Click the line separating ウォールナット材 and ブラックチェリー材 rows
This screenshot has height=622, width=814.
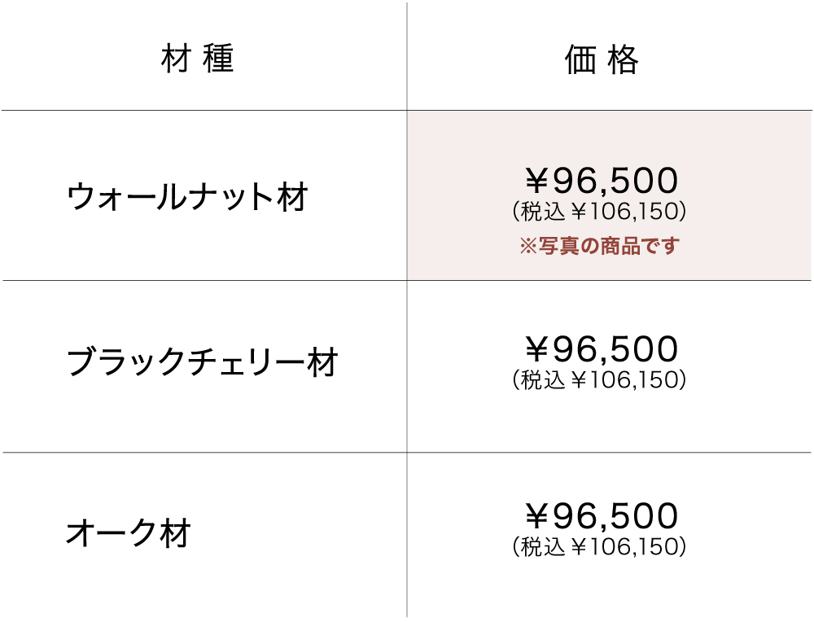tap(203, 281)
